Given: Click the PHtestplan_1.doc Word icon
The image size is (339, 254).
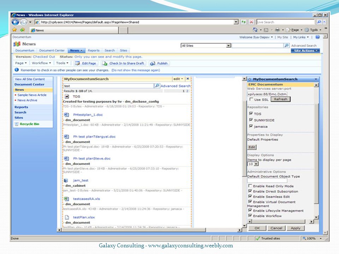Looking at the screenshot, I should (67, 115).
